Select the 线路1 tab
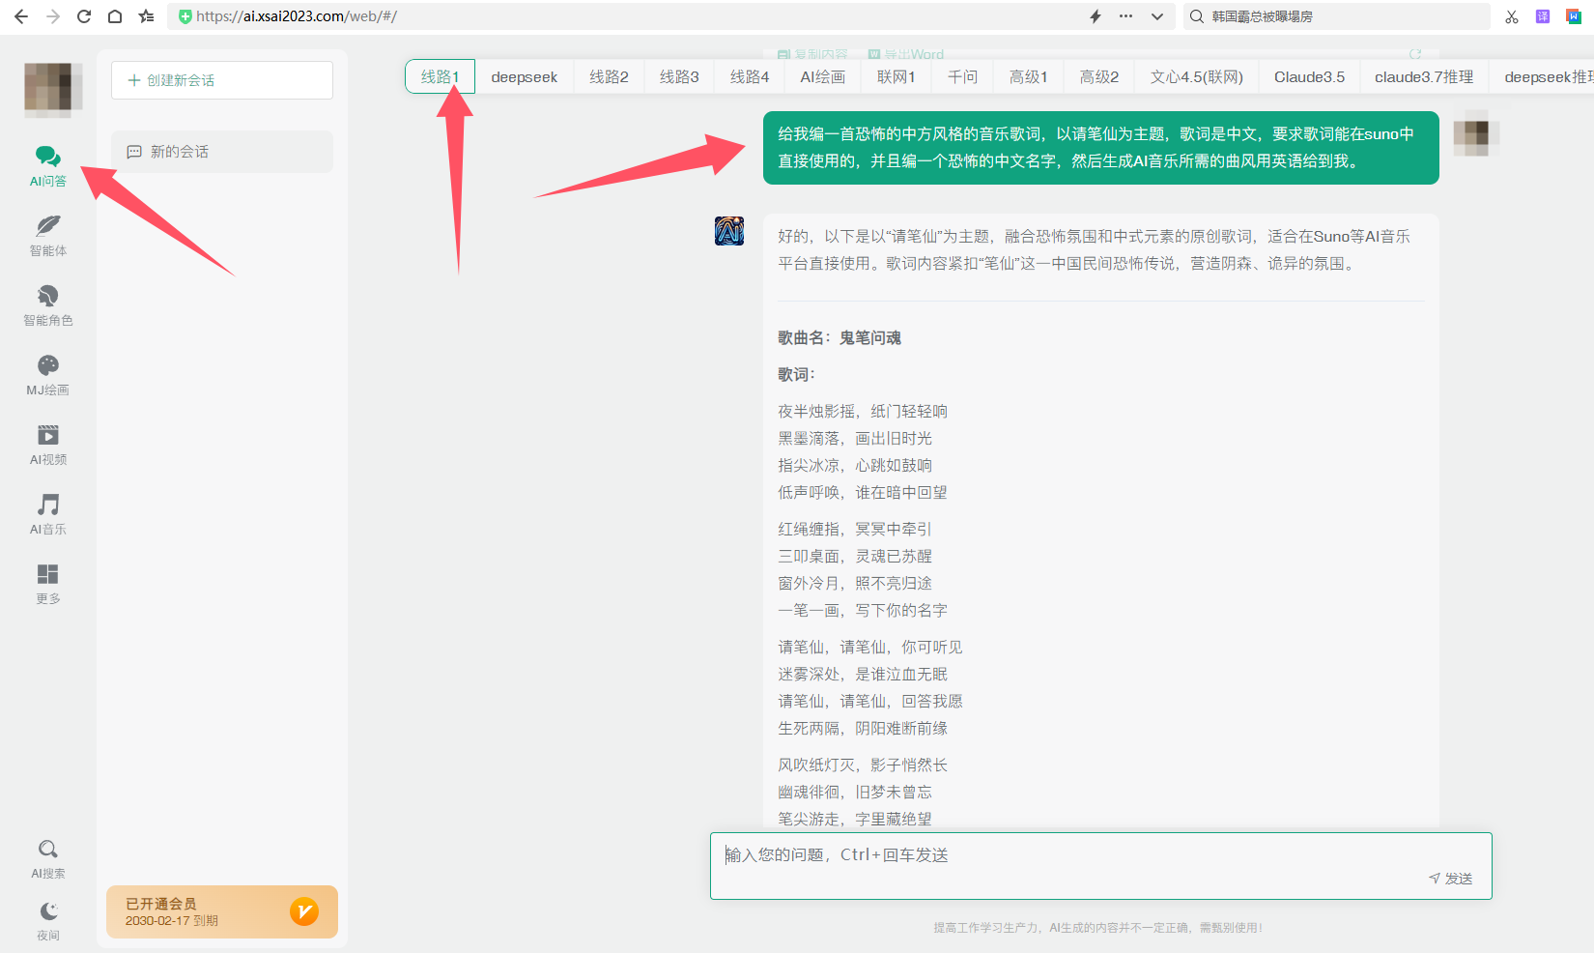Screen dimensions: 1594x953 440,76
